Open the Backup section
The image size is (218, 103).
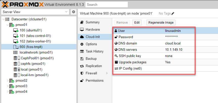[91, 59]
